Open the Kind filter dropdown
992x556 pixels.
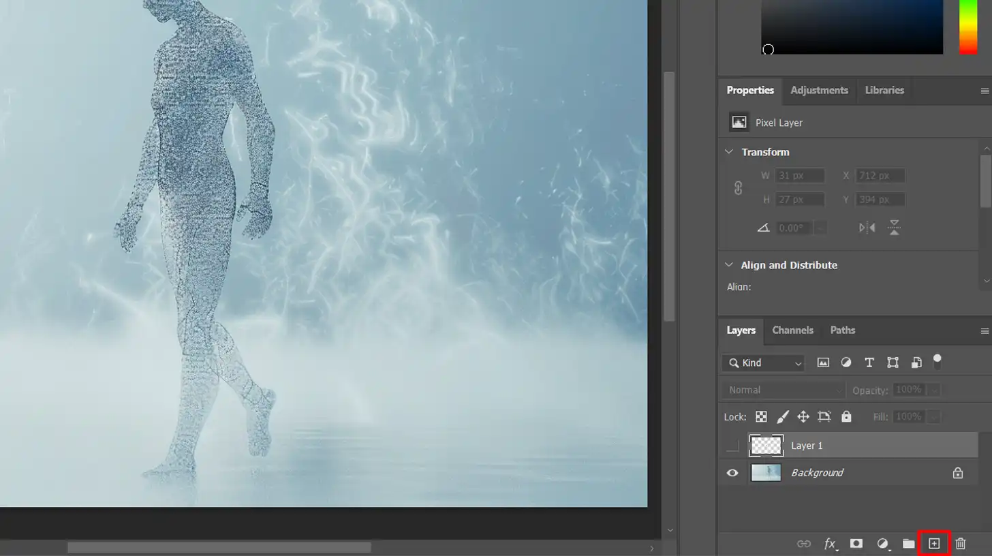coord(763,363)
